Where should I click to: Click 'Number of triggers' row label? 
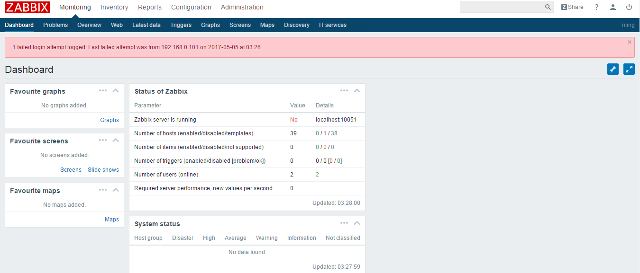click(x=200, y=161)
